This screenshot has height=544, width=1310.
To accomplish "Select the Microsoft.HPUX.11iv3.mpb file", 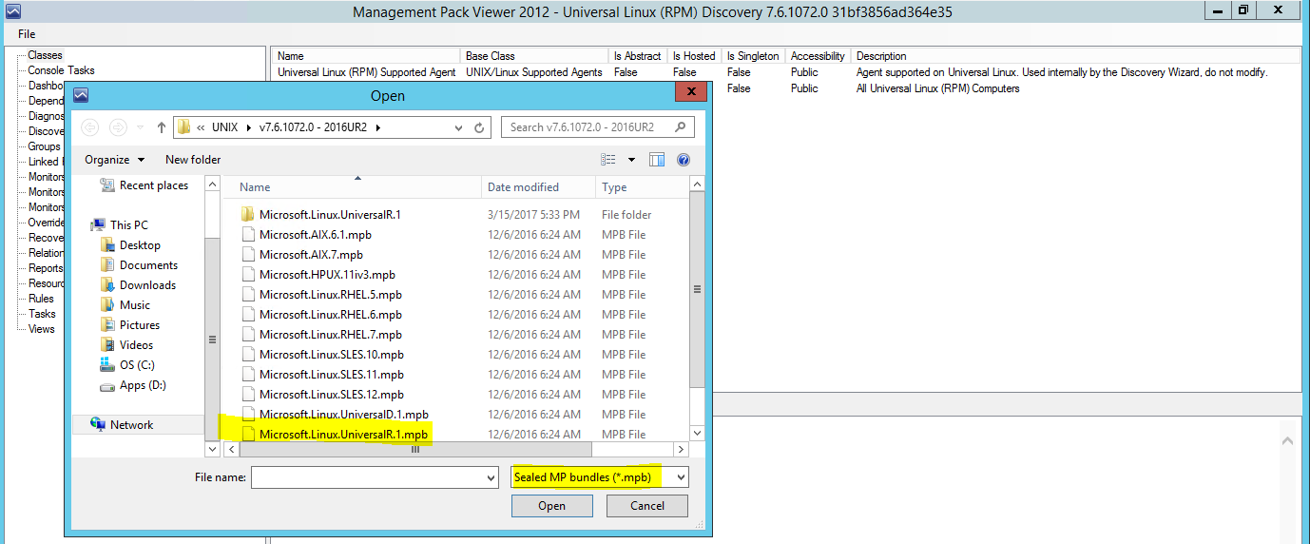I will pos(327,275).
